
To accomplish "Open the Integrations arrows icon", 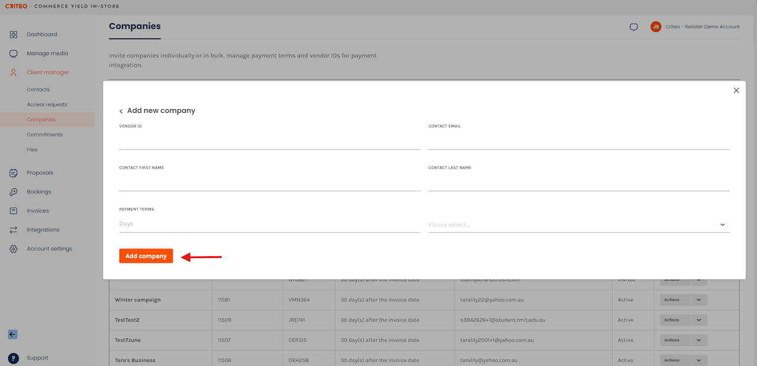I will point(13,230).
